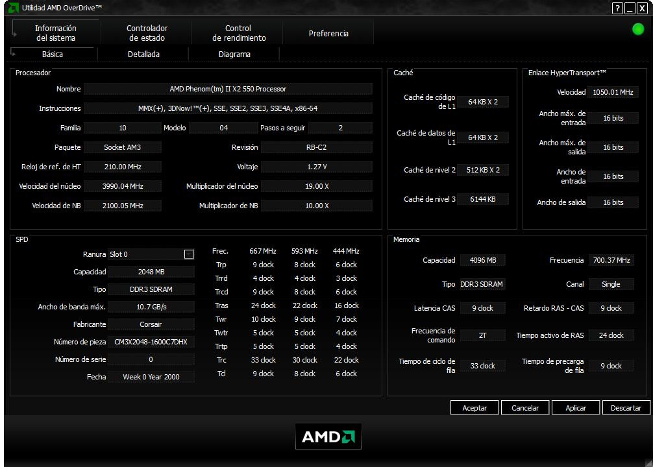
Task: Open help with the question mark button
Action: (x=617, y=8)
